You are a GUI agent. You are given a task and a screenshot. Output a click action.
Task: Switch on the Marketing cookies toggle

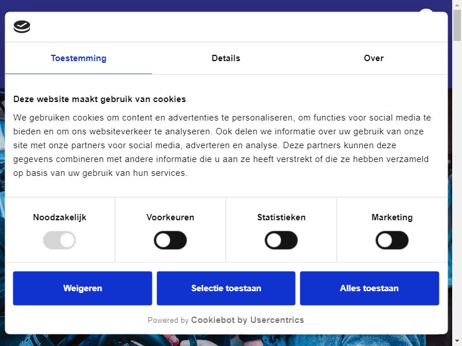coord(392,240)
